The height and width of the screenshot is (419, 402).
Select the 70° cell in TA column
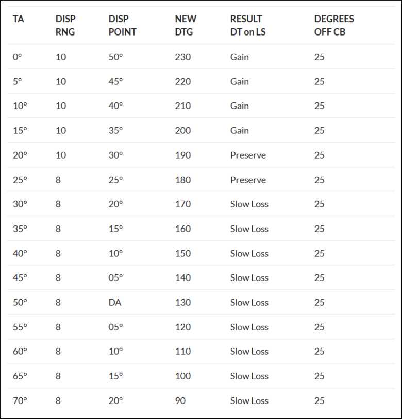[20, 400]
